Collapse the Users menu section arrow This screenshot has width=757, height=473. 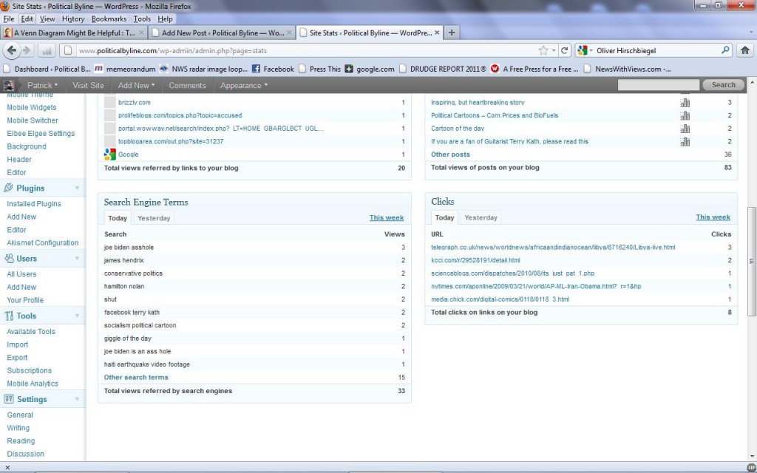[x=77, y=259]
